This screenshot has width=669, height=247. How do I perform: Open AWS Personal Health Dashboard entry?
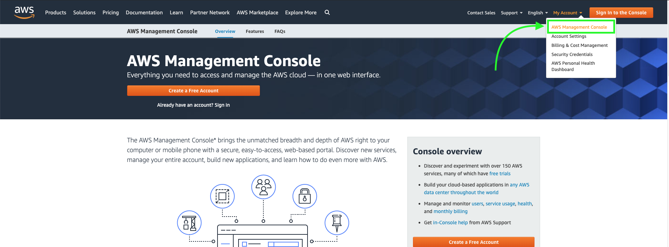point(573,66)
